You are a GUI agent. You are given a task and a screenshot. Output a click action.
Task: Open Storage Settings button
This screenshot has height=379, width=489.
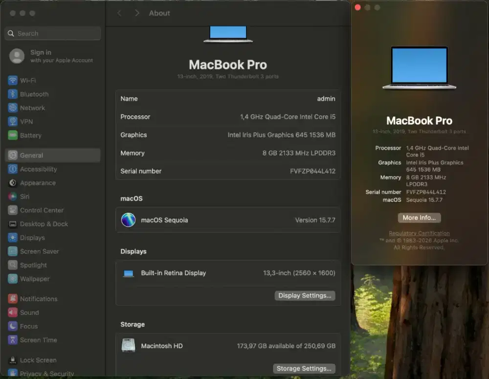coord(304,368)
